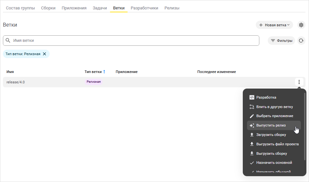This screenshot has width=309, height=182.
Task: Focus the Имя ветки search field
Action: tap(131, 41)
